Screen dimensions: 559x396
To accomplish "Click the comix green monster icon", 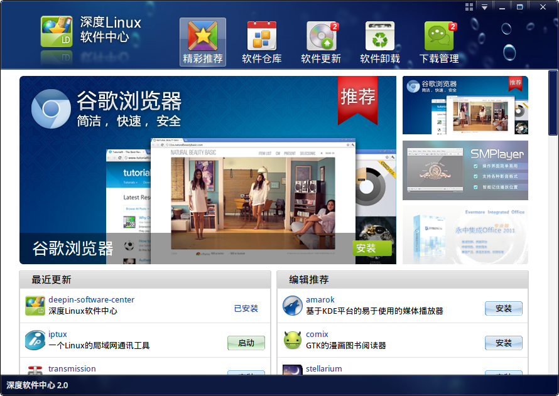I will (x=292, y=340).
